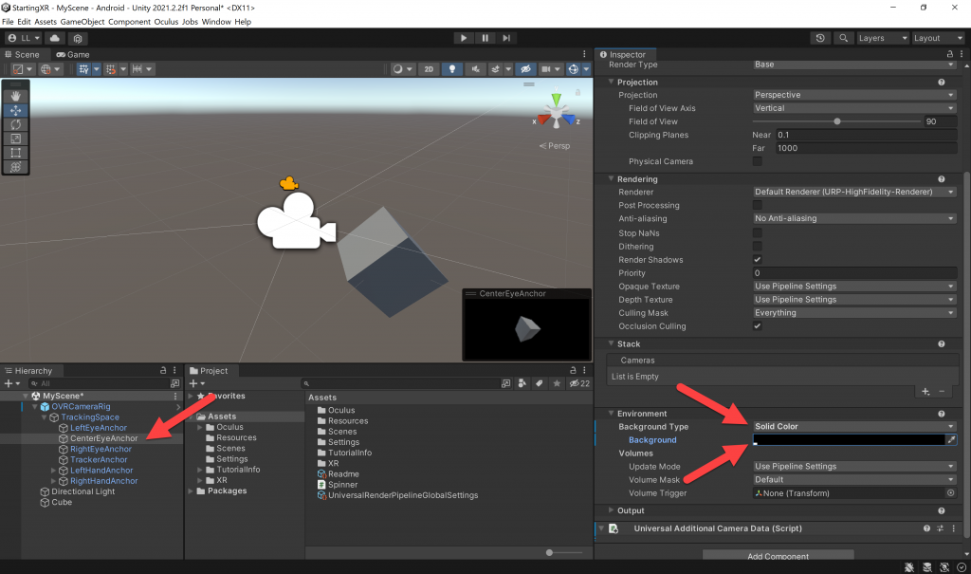This screenshot has height=574, width=971.
Task: Click the Pause button
Action: (485, 38)
